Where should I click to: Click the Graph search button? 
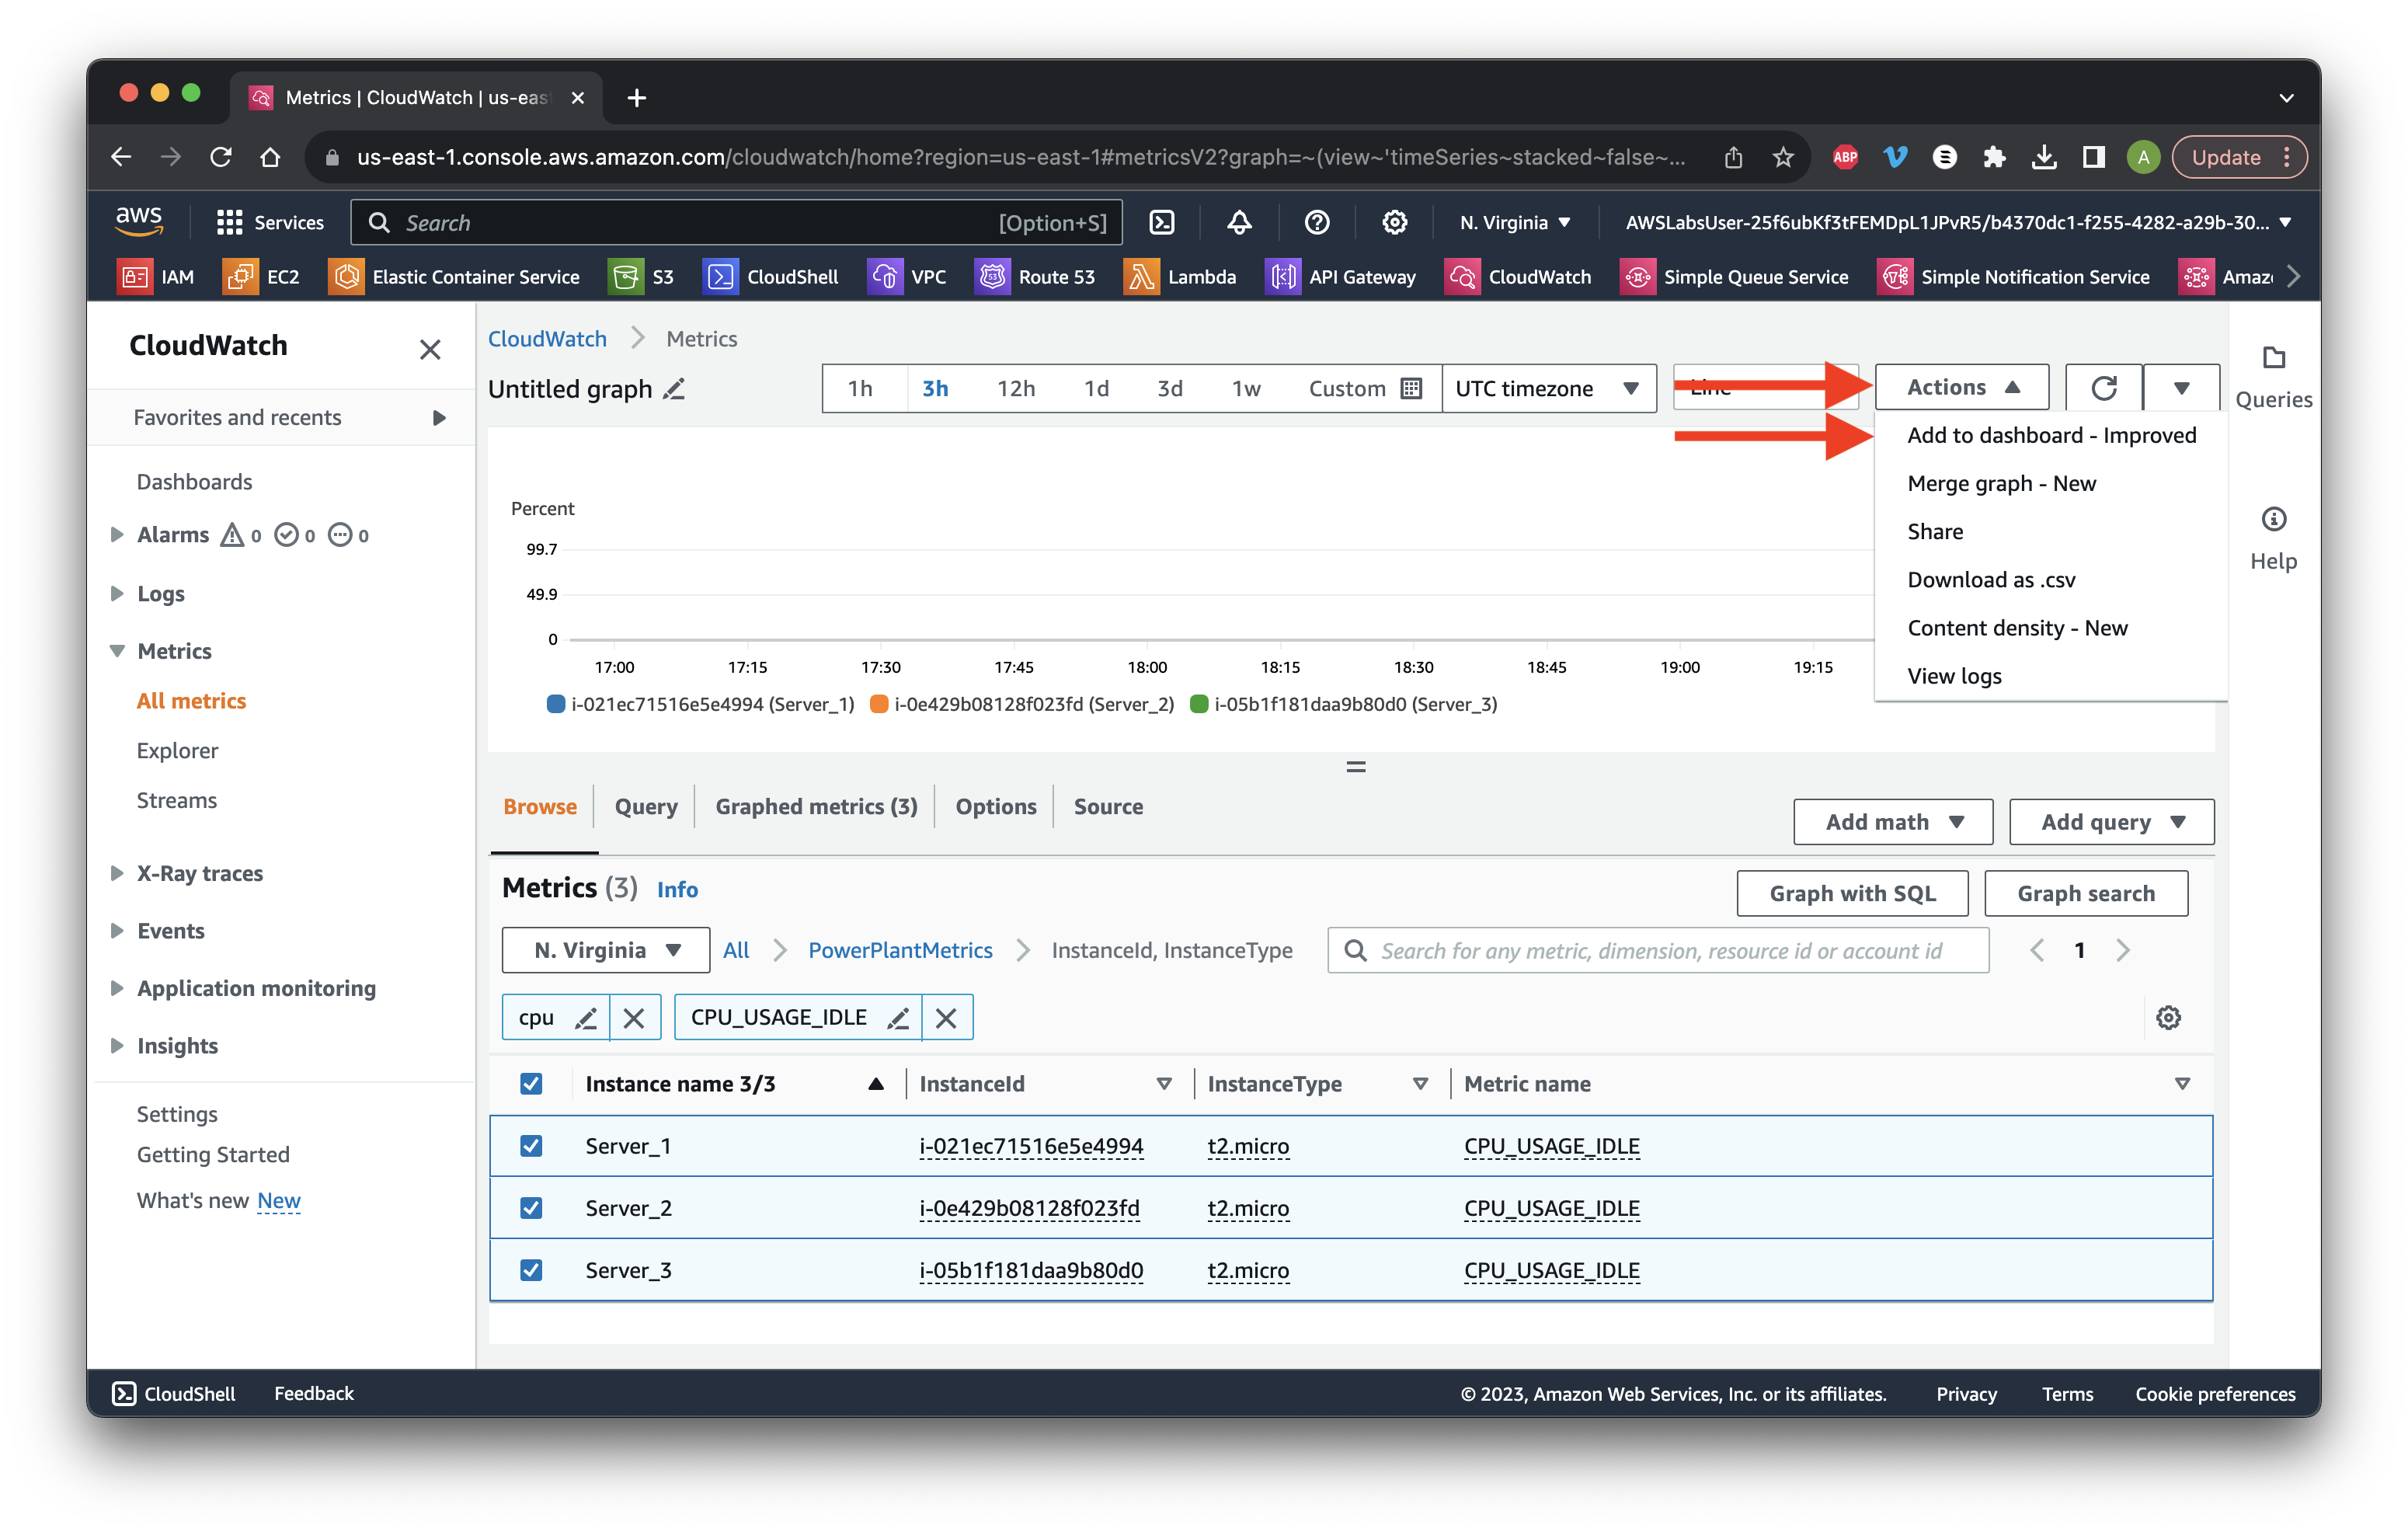[2086, 894]
